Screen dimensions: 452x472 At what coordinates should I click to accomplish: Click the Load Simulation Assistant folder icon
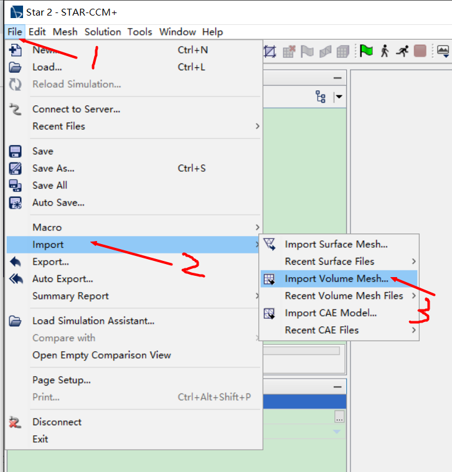click(15, 321)
